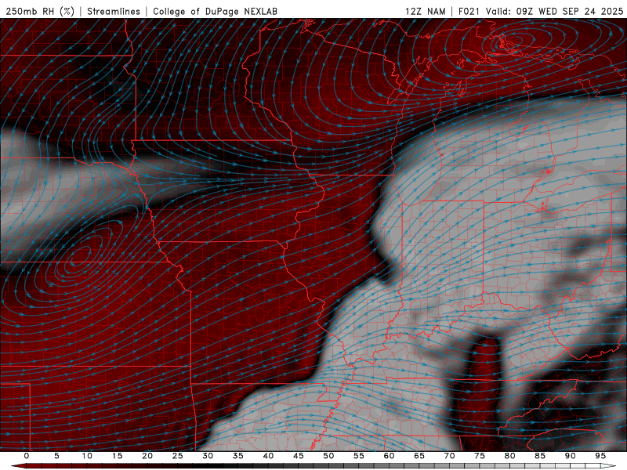
Task: Click the '70' value on the color scale
Action: [x=449, y=456]
